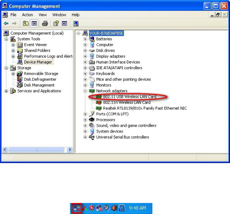Click the Mice and other pointing devices icon
The height and width of the screenshot is (214, 230).
pyautogui.click(x=92, y=79)
